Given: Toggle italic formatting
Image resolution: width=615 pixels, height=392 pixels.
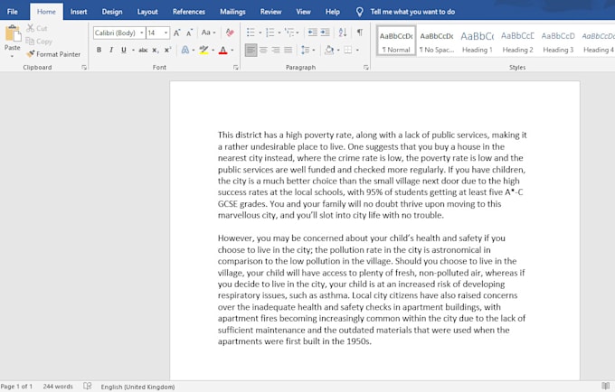Looking at the screenshot, I should tap(111, 50).
